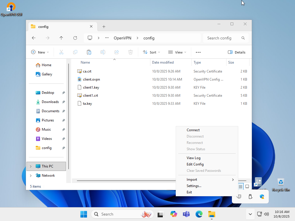Viewport: 295px width, 221px height.
Task: Click the Paste toolbar icon
Action: point(89,52)
